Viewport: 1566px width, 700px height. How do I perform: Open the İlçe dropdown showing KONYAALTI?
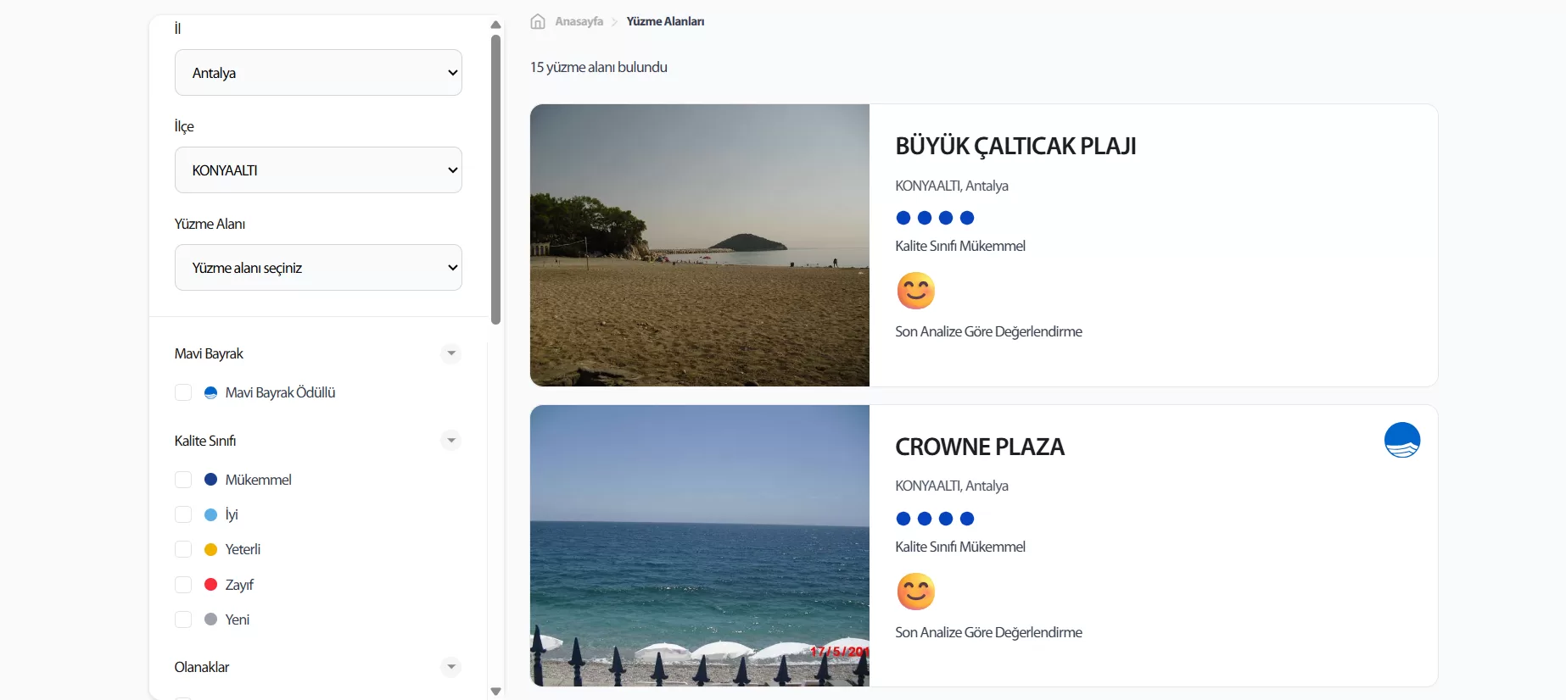pyautogui.click(x=318, y=170)
